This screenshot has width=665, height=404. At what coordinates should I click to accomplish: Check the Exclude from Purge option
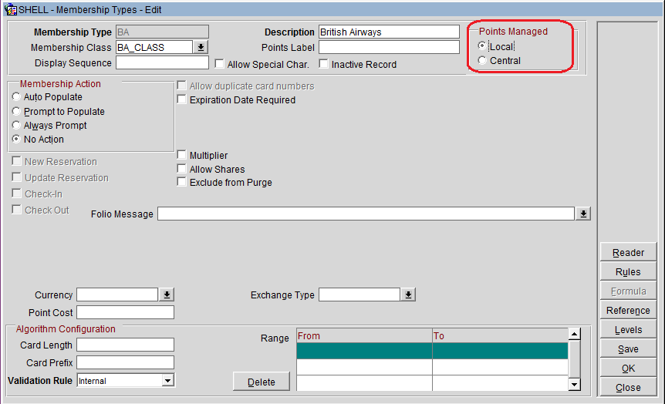coord(182,183)
